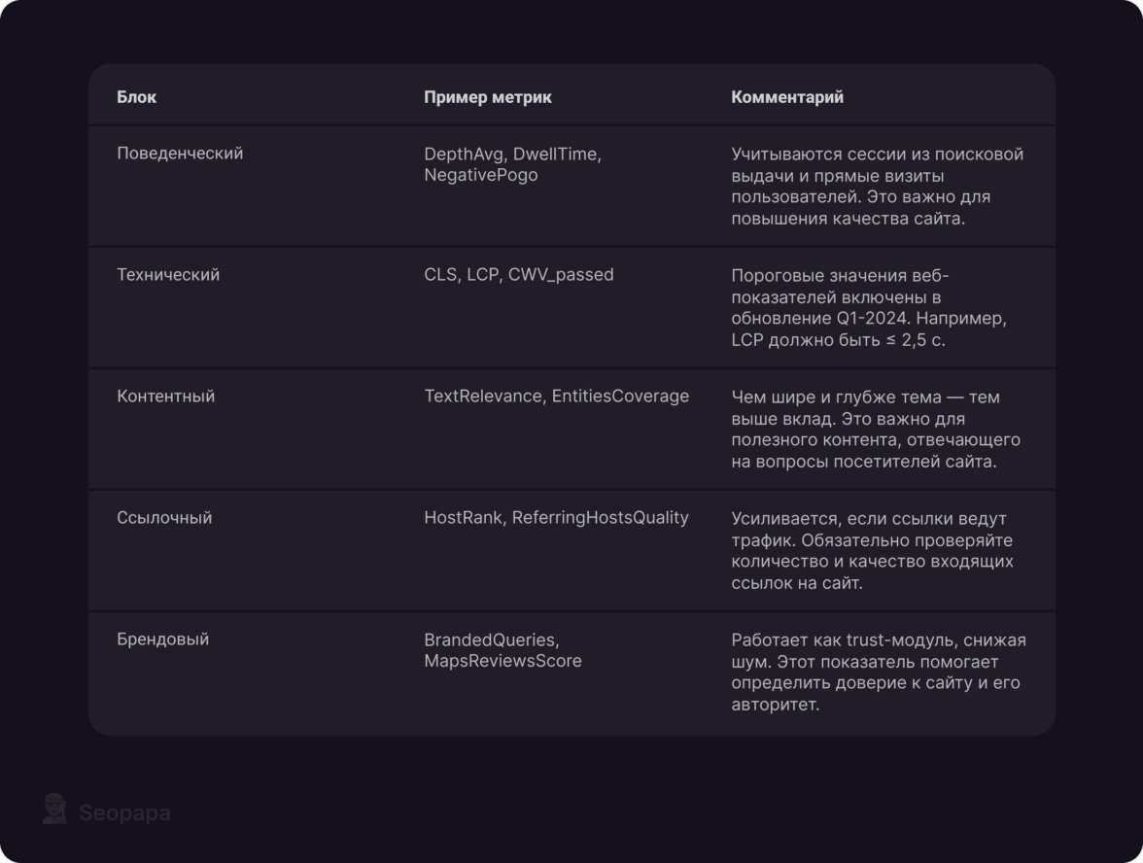Click the "Ссылочный" row label
The height and width of the screenshot is (863, 1143).
tap(164, 518)
